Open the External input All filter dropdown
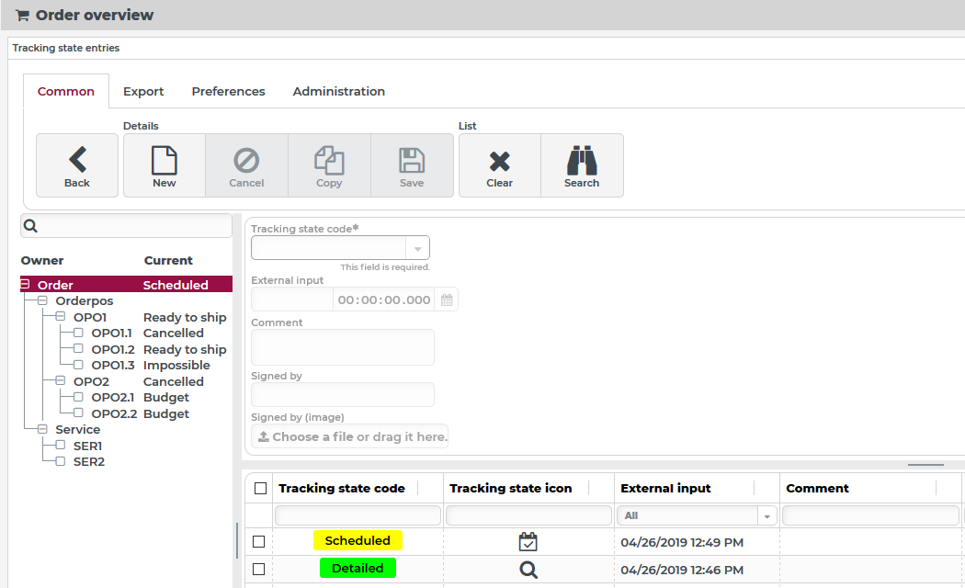Viewport: 965px width, 588px height. pos(766,516)
